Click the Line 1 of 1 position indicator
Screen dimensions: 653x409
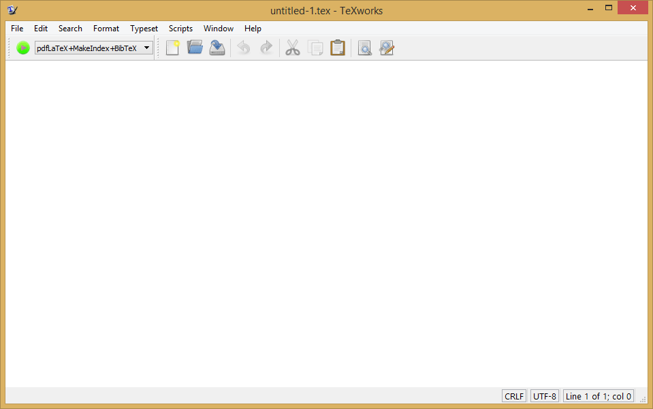click(x=599, y=396)
